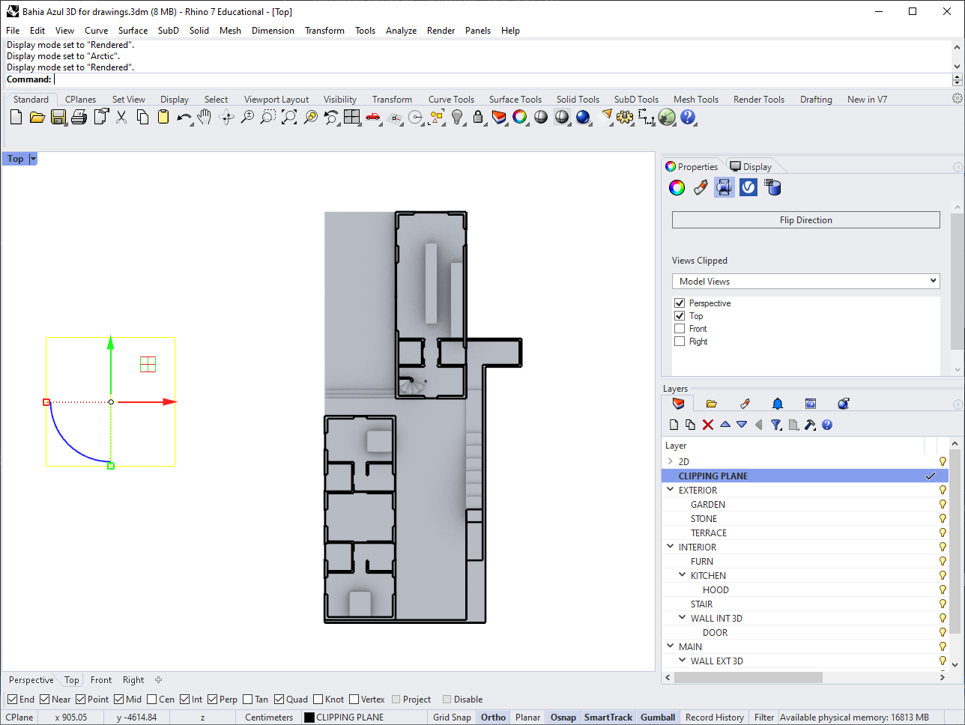Switch to the Curve Tools toolbar tab

[451, 100]
